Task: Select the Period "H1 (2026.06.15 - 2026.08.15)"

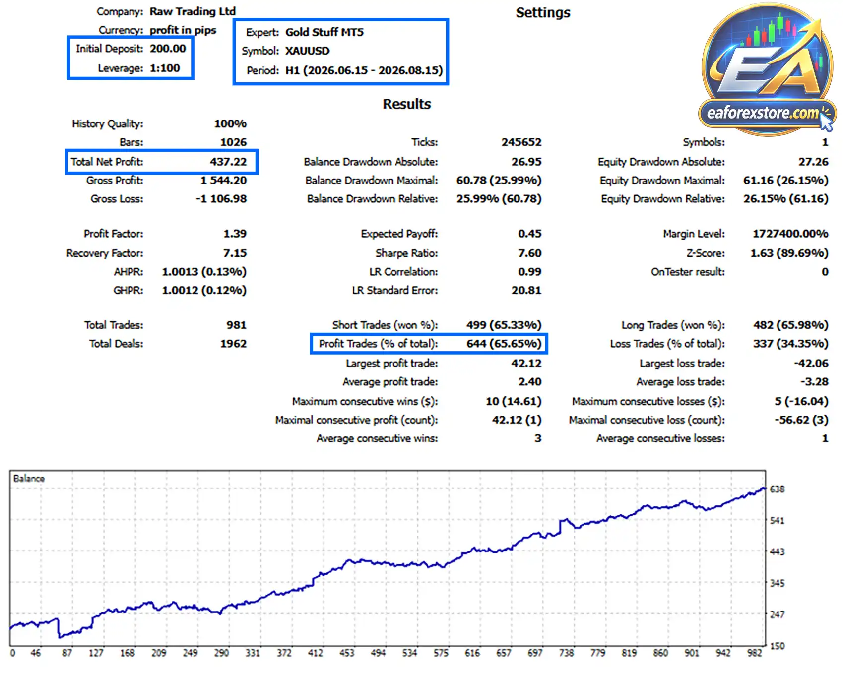Action: [364, 70]
